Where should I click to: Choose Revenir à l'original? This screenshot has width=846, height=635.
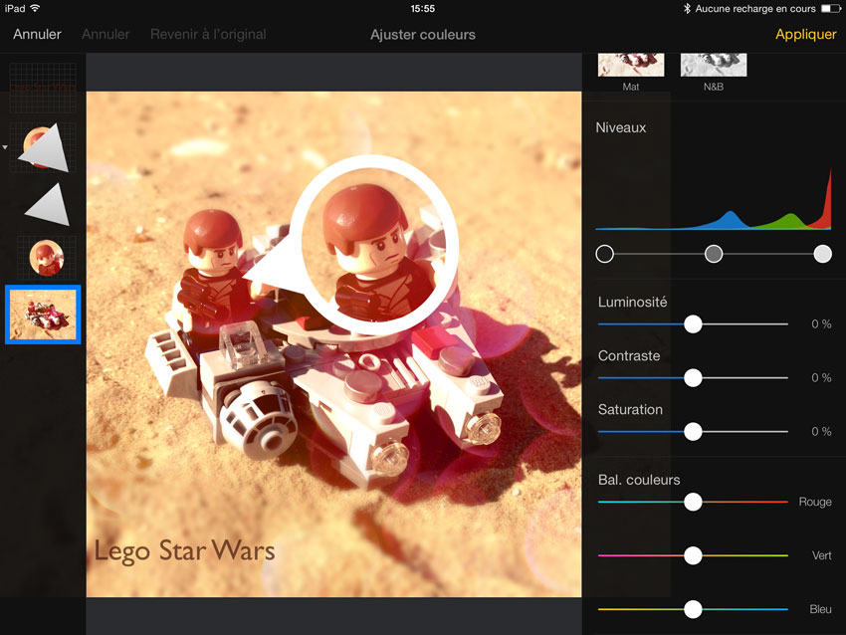click(208, 35)
